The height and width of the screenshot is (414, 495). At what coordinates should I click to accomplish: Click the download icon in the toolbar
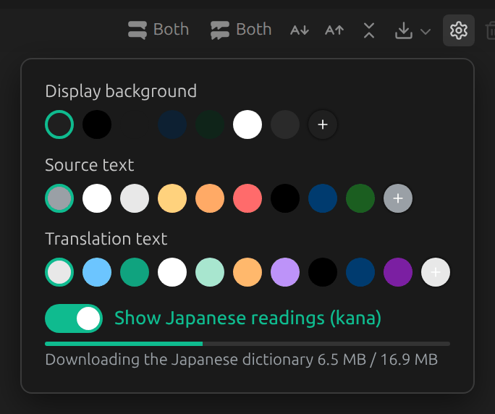pos(404,30)
